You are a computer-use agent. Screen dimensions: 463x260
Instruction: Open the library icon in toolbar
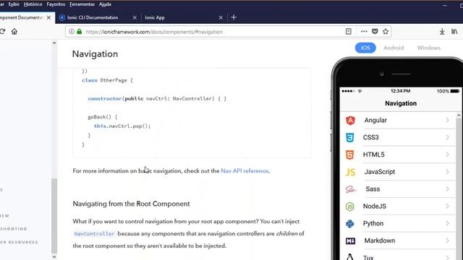[454, 32]
